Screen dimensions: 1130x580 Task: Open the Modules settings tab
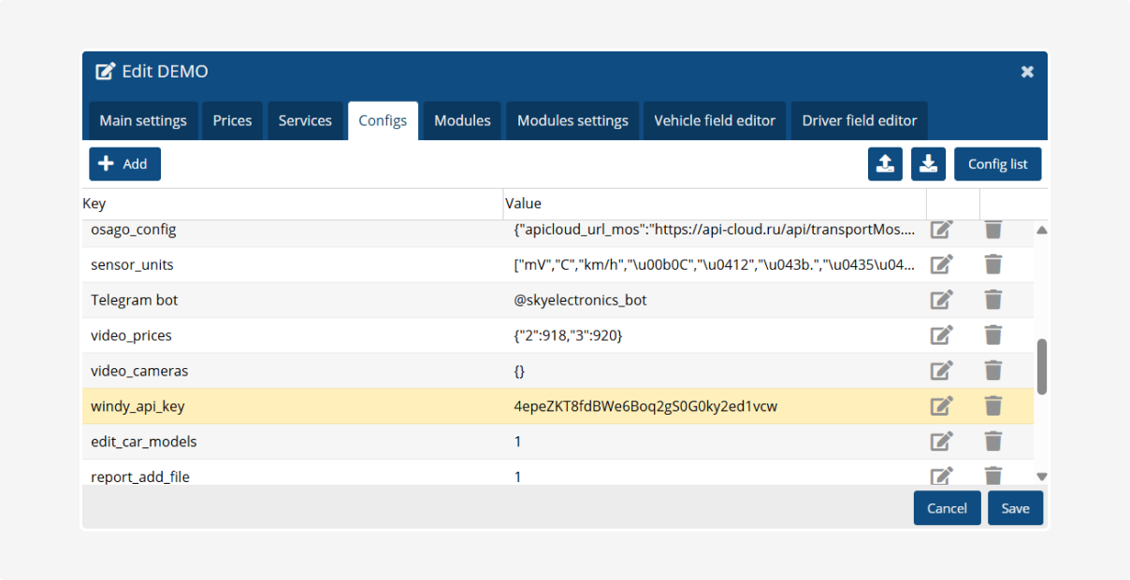tap(572, 120)
